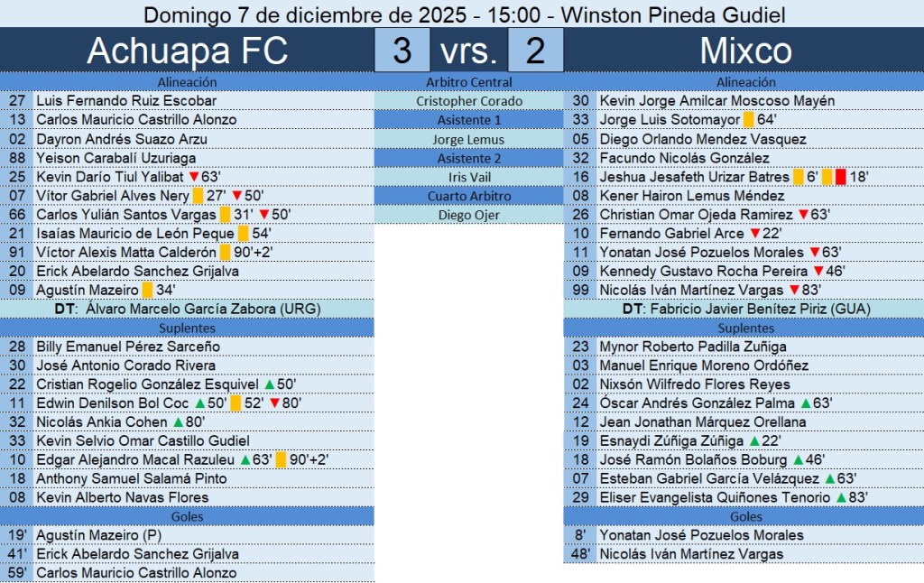Click the Achuapa FC score box showing 3
The image size is (924, 583).
click(402, 51)
